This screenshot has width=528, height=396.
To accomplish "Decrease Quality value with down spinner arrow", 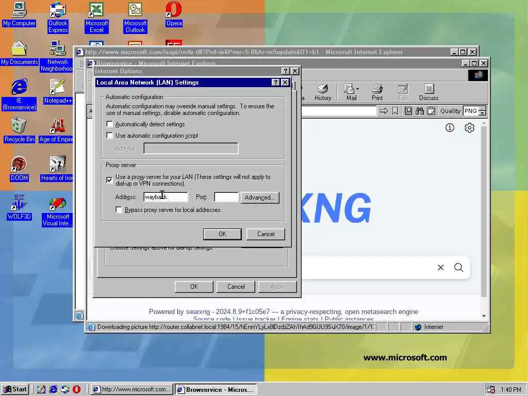I will [x=483, y=113].
